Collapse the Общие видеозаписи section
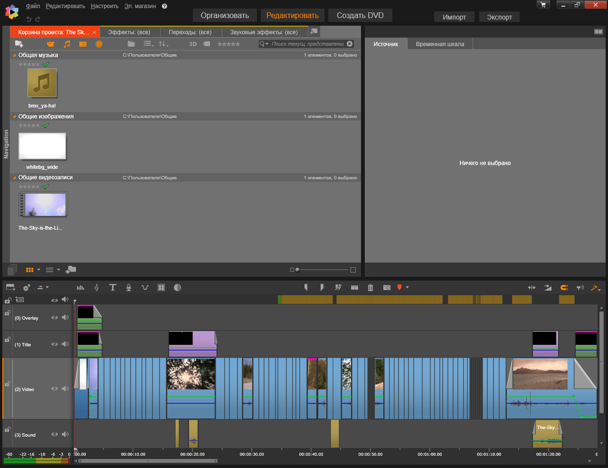 click(14, 177)
